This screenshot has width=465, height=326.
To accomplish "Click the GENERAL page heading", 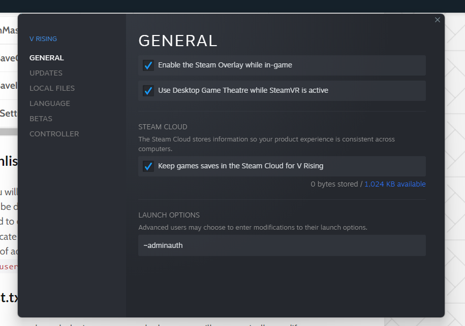I will [178, 41].
